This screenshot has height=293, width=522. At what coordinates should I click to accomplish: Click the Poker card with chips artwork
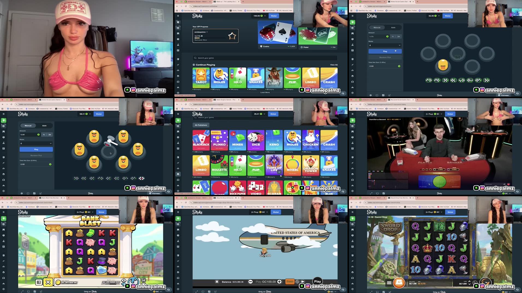tap(318, 38)
